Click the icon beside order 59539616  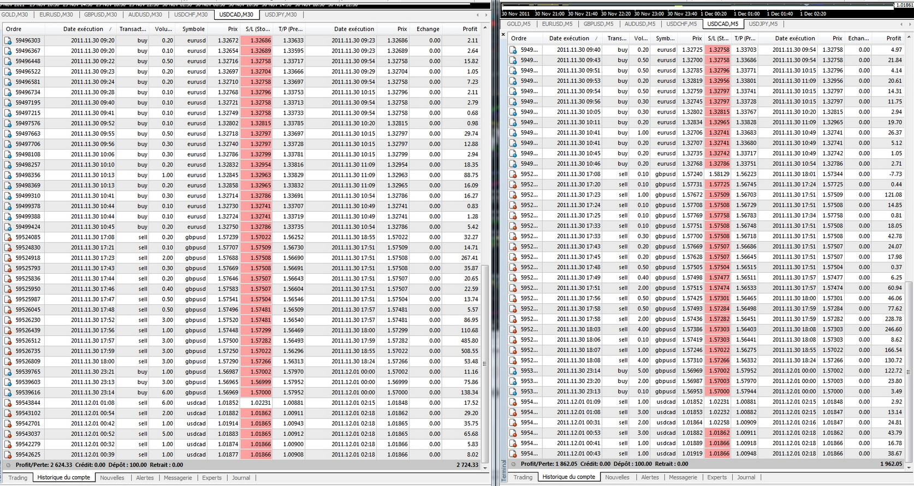click(x=8, y=393)
